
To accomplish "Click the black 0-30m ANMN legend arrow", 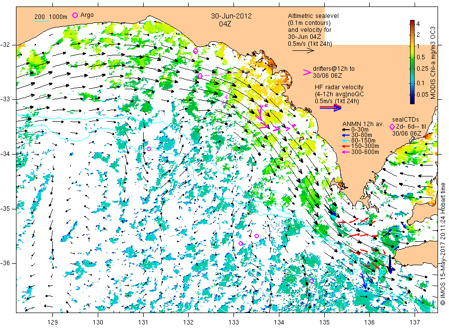I will click(346, 130).
